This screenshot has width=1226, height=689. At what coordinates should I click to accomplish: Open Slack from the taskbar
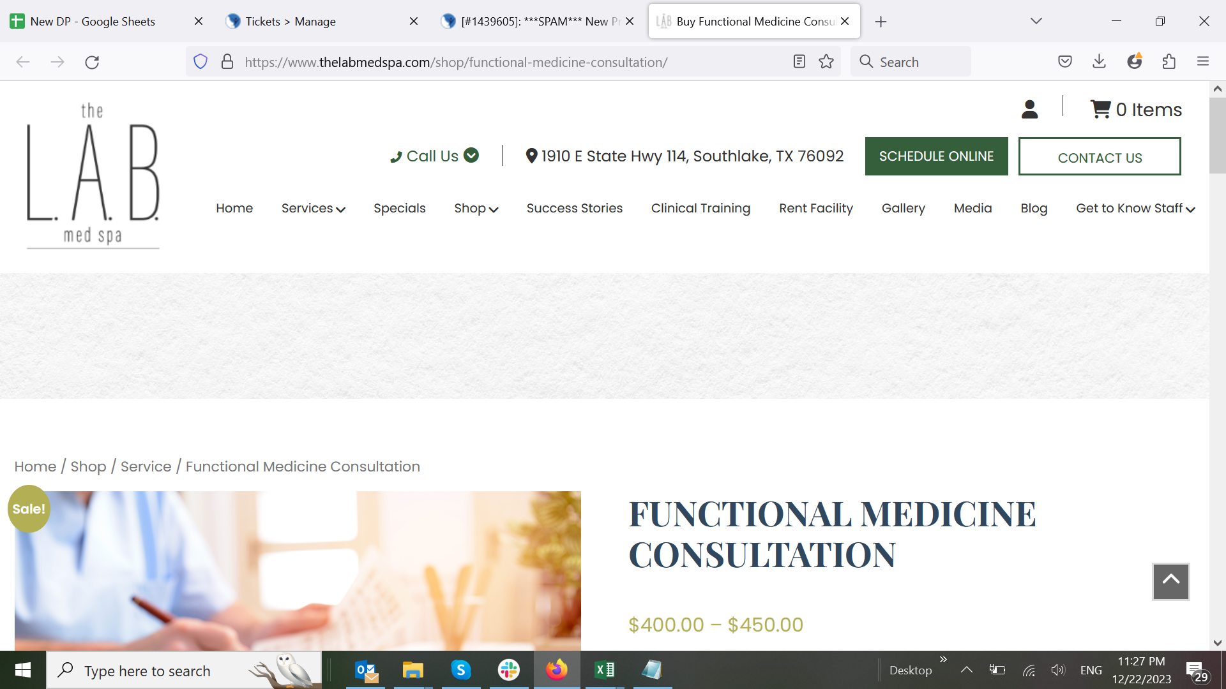[x=509, y=670]
